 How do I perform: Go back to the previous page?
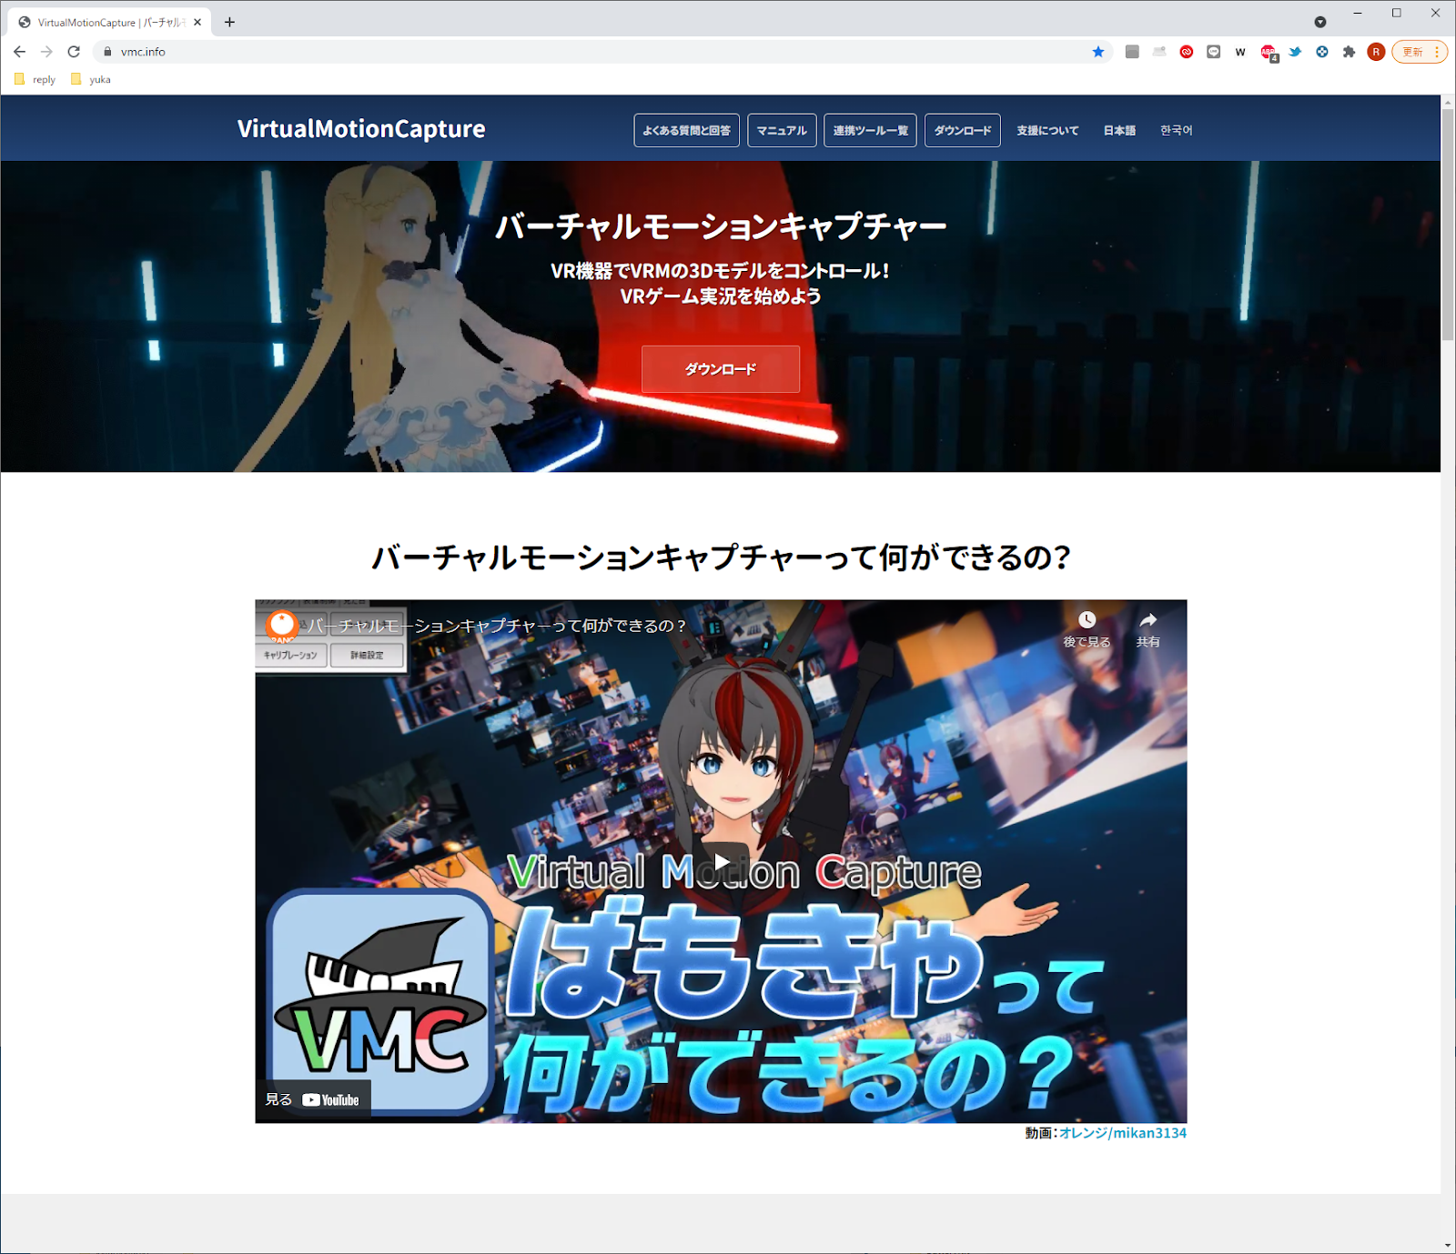pos(20,52)
